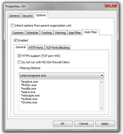Image resolution: width=123 pixels, height=134 pixels.
Task: Apply the settings
Action: (105, 124)
